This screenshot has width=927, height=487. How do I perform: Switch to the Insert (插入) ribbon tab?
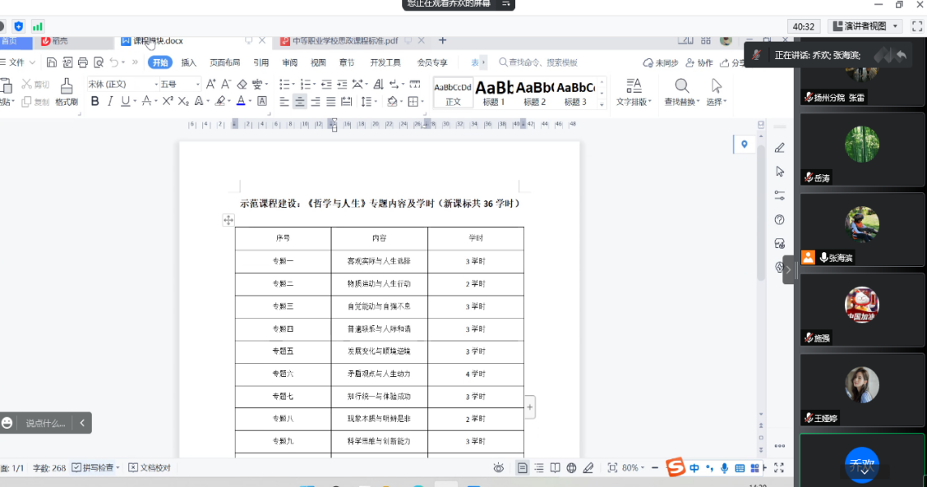(189, 62)
